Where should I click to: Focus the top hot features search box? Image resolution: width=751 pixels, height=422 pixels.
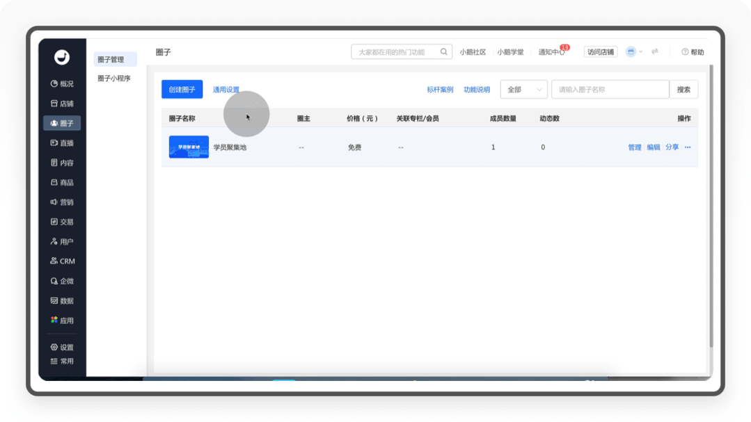pyautogui.click(x=402, y=51)
